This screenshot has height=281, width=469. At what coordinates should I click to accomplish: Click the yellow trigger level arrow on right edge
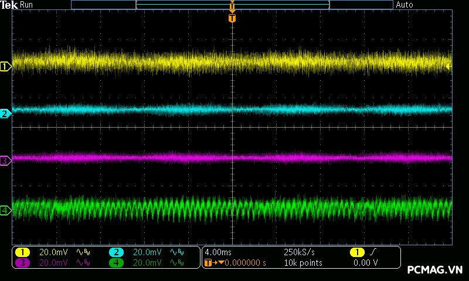[448, 67]
